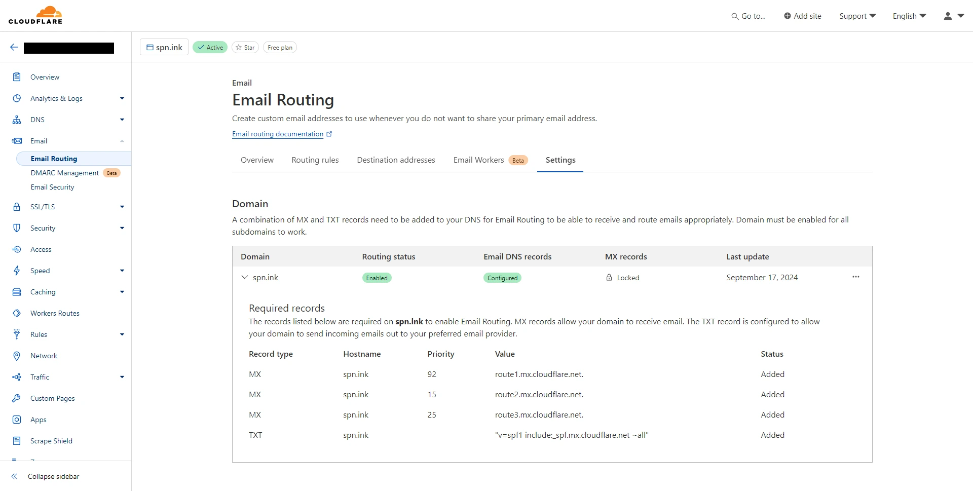Switch to the Destination addresses tab
The height and width of the screenshot is (491, 973).
click(x=396, y=160)
